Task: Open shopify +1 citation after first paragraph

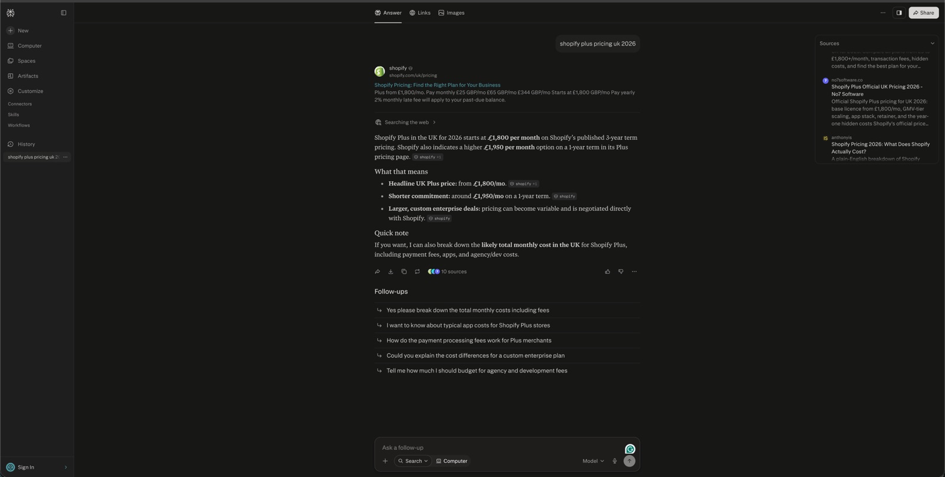Action: (428, 157)
